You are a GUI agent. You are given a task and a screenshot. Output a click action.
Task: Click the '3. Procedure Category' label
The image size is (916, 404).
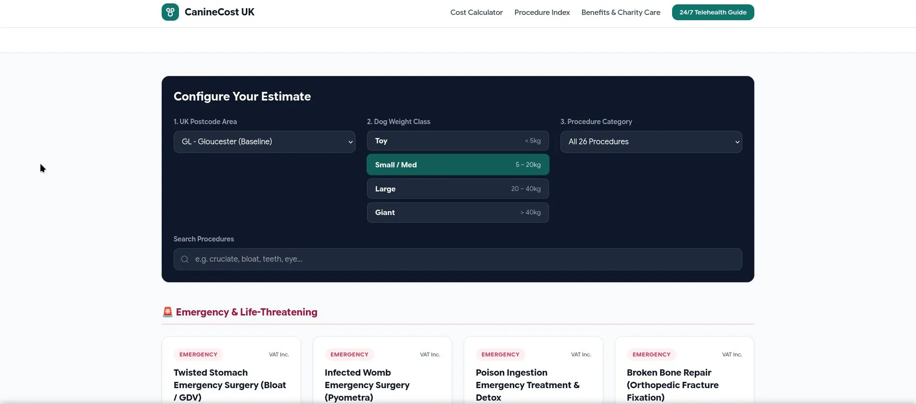click(x=596, y=122)
